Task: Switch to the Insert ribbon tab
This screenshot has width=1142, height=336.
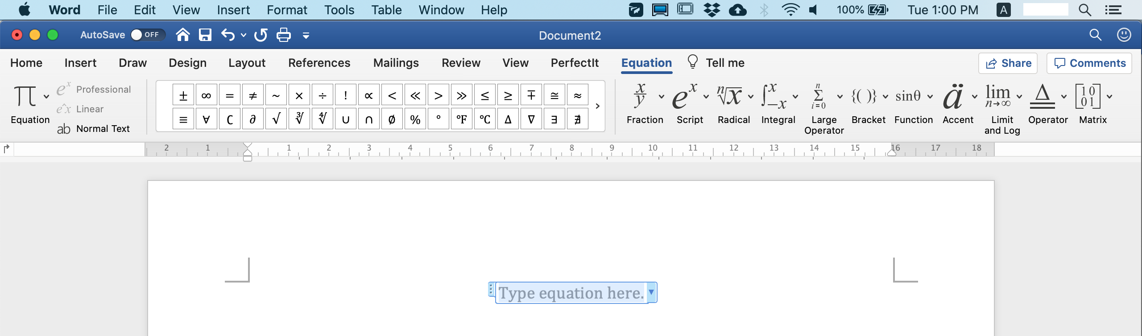Action: tap(80, 63)
